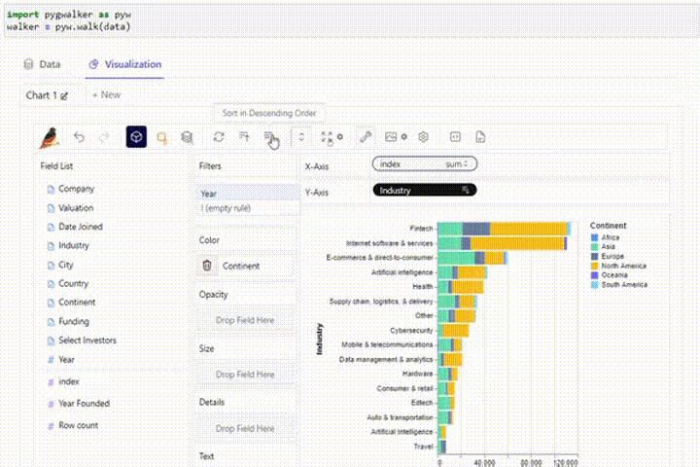The width and height of the screenshot is (700, 467).
Task: Export file with document icon
Action: (x=480, y=137)
